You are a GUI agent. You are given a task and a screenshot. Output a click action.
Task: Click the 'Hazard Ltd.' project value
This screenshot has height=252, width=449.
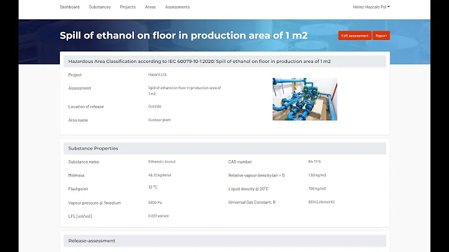(x=158, y=74)
